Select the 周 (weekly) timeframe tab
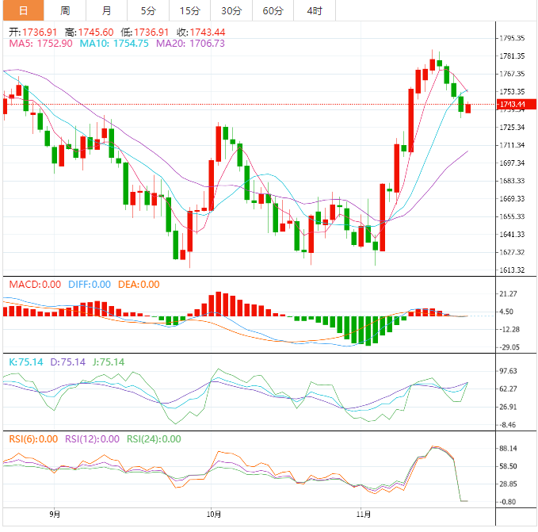This screenshot has width=538, height=532. (x=65, y=10)
